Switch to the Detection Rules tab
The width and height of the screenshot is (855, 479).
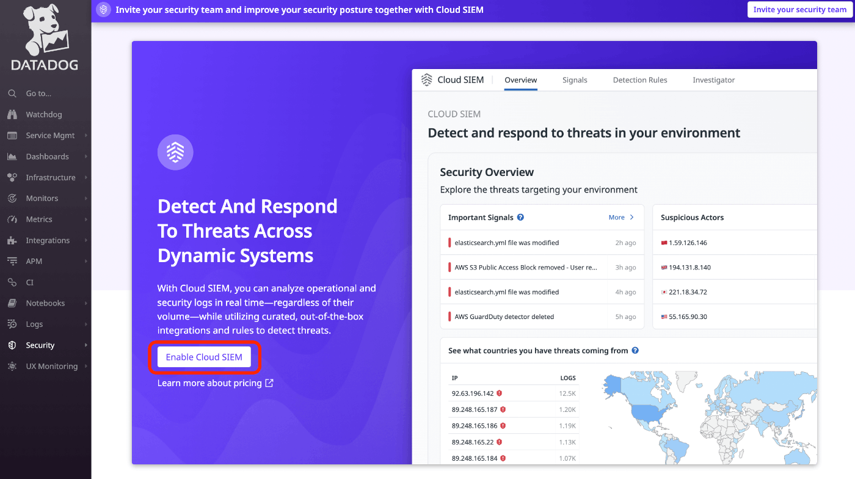(640, 80)
